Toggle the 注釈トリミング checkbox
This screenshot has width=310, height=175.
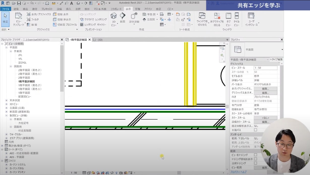pyautogui.click(x=256, y=163)
